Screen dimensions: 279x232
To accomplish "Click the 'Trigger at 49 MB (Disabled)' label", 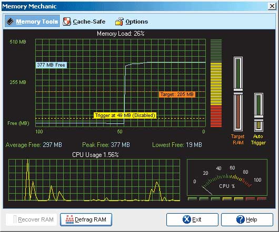I will (125, 115).
